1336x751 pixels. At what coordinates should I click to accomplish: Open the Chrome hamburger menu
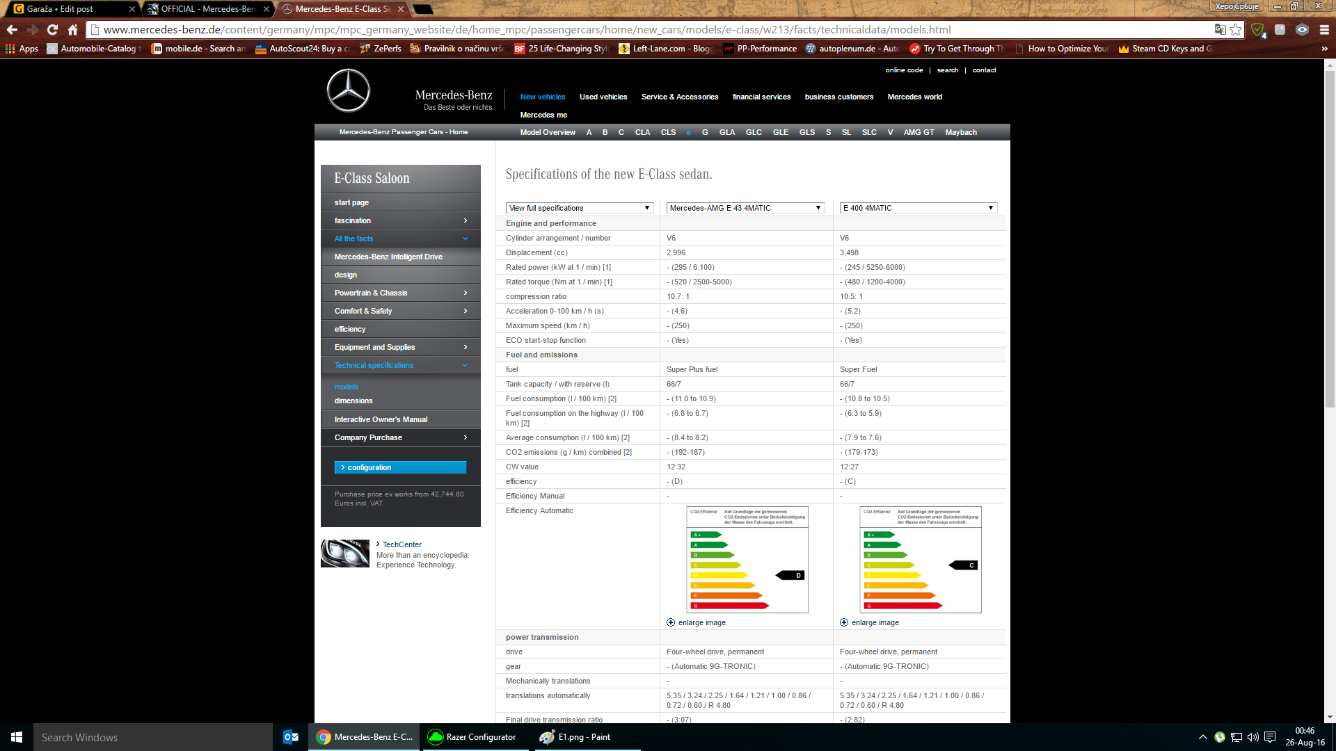(x=1324, y=30)
